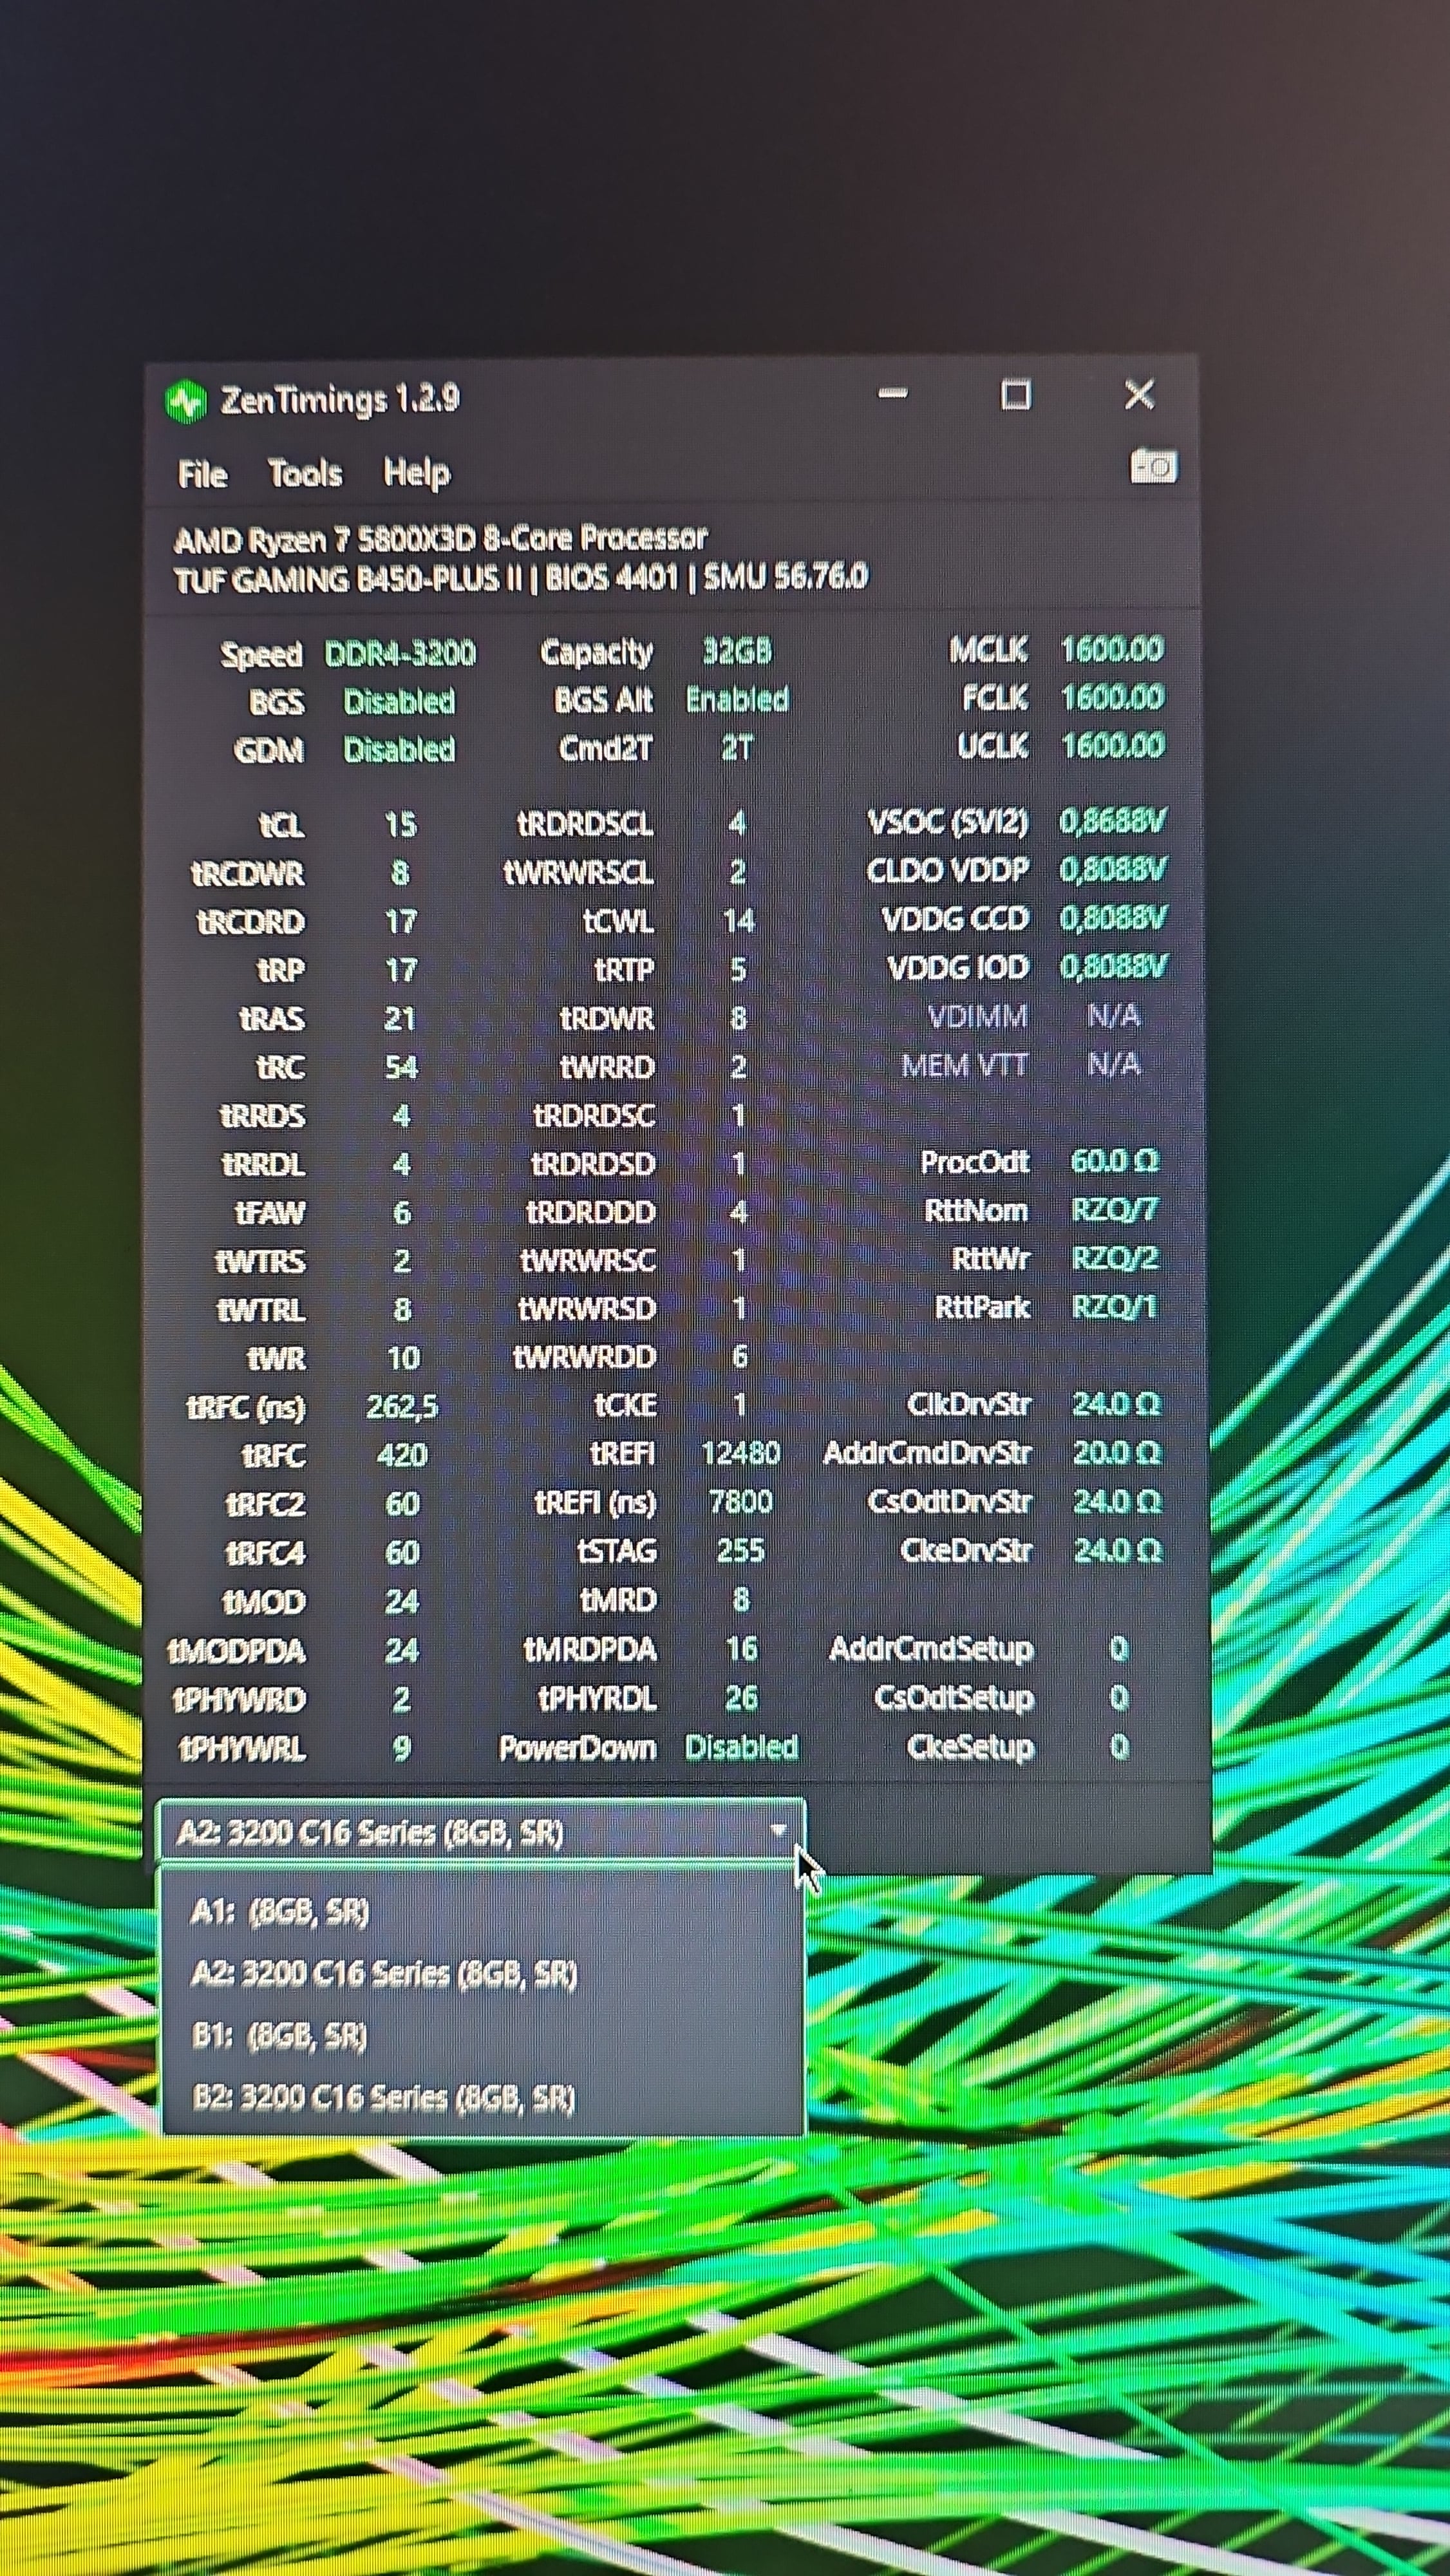Click the tPHYRDL value 26
The image size is (1450, 2576).
[741, 1698]
